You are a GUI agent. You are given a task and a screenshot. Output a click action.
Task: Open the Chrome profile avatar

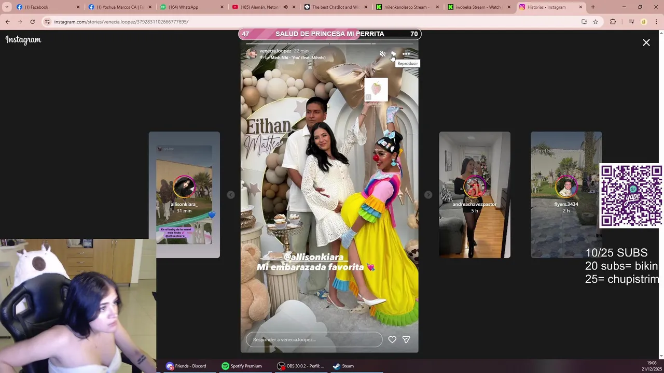[644, 22]
